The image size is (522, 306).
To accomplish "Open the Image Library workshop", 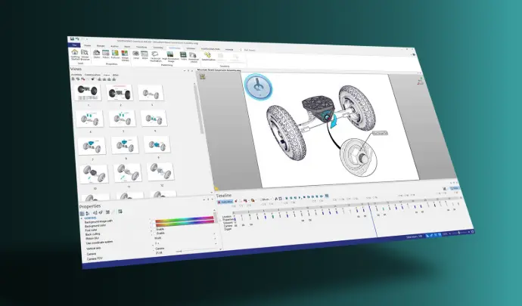I will point(125,56).
